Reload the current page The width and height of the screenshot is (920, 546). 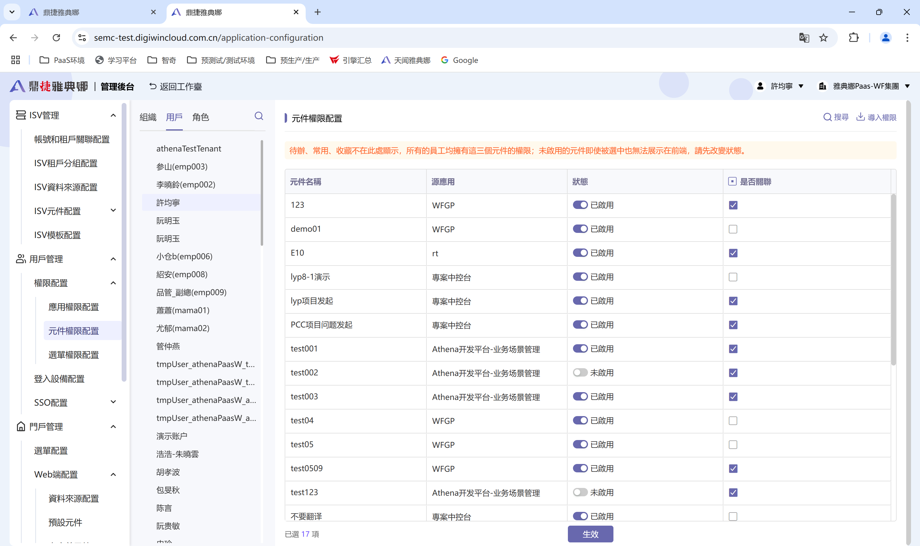(56, 37)
